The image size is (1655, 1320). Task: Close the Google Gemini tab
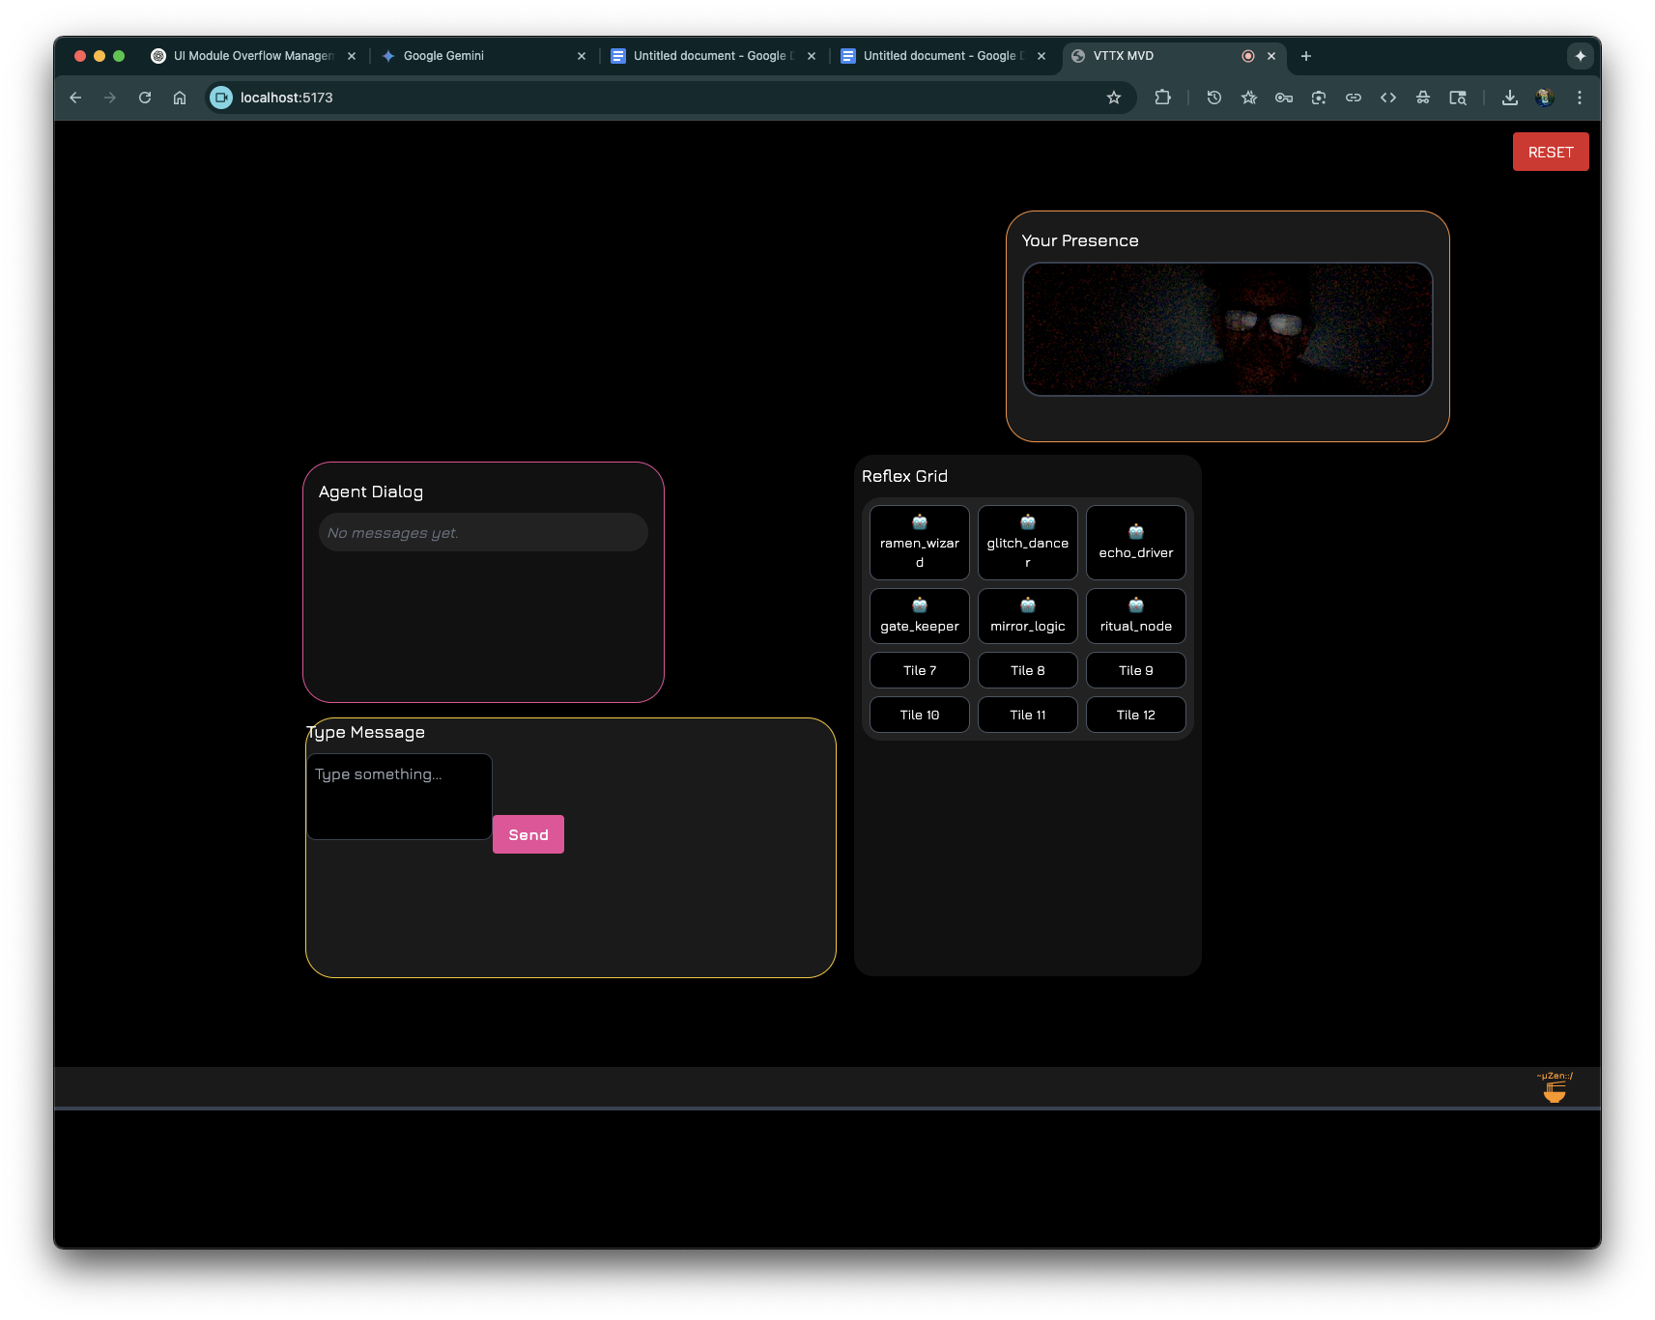pos(582,56)
